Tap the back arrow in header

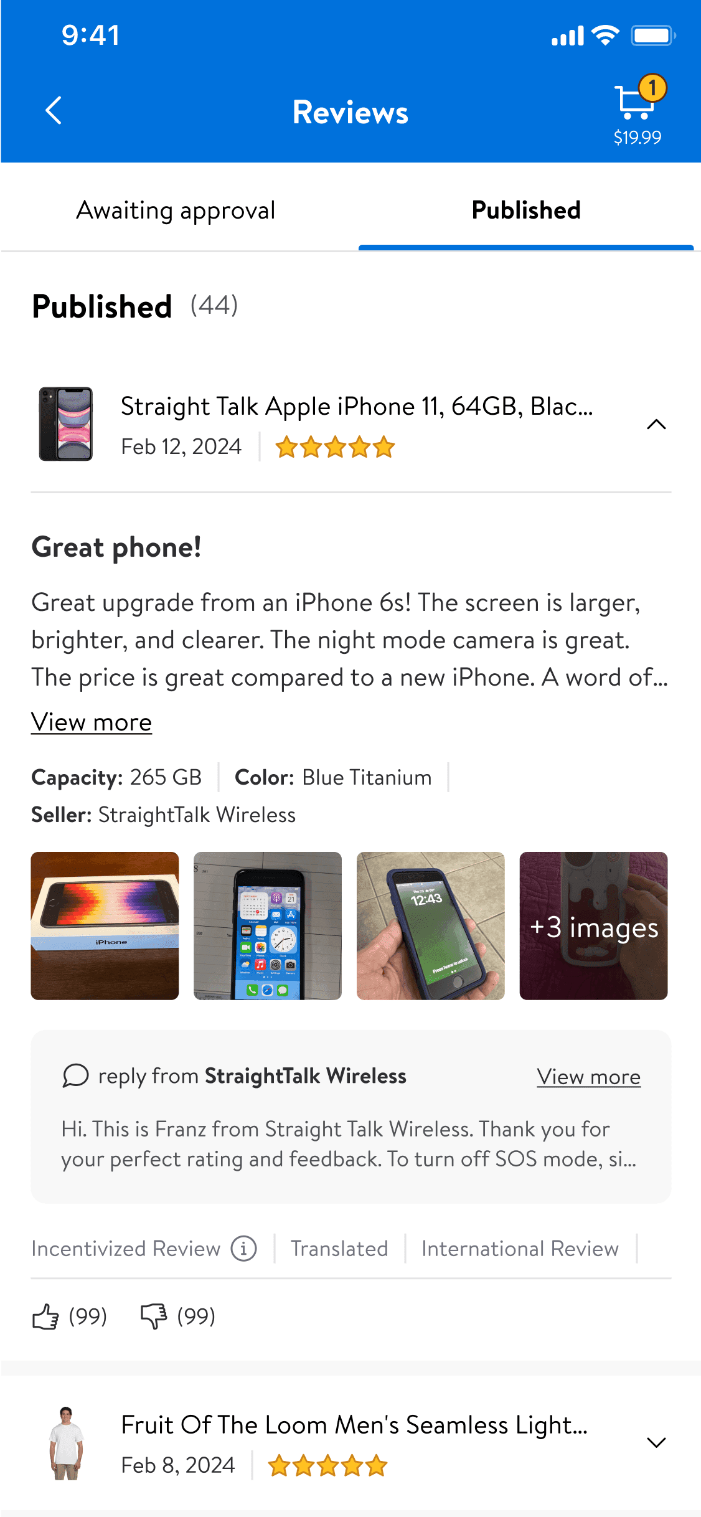pos(54,111)
